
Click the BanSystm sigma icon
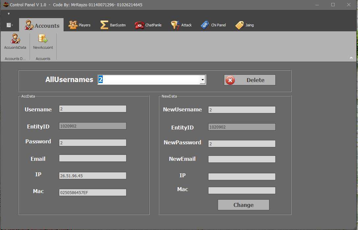pyautogui.click(x=104, y=25)
